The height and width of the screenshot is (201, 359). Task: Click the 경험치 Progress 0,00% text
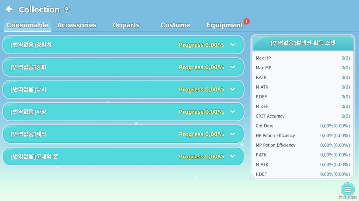201,45
